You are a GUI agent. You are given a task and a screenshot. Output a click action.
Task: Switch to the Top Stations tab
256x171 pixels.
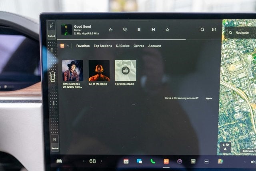(103, 46)
